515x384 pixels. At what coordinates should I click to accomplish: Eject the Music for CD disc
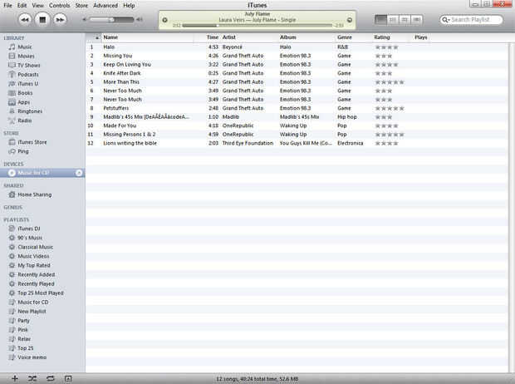pos(79,173)
